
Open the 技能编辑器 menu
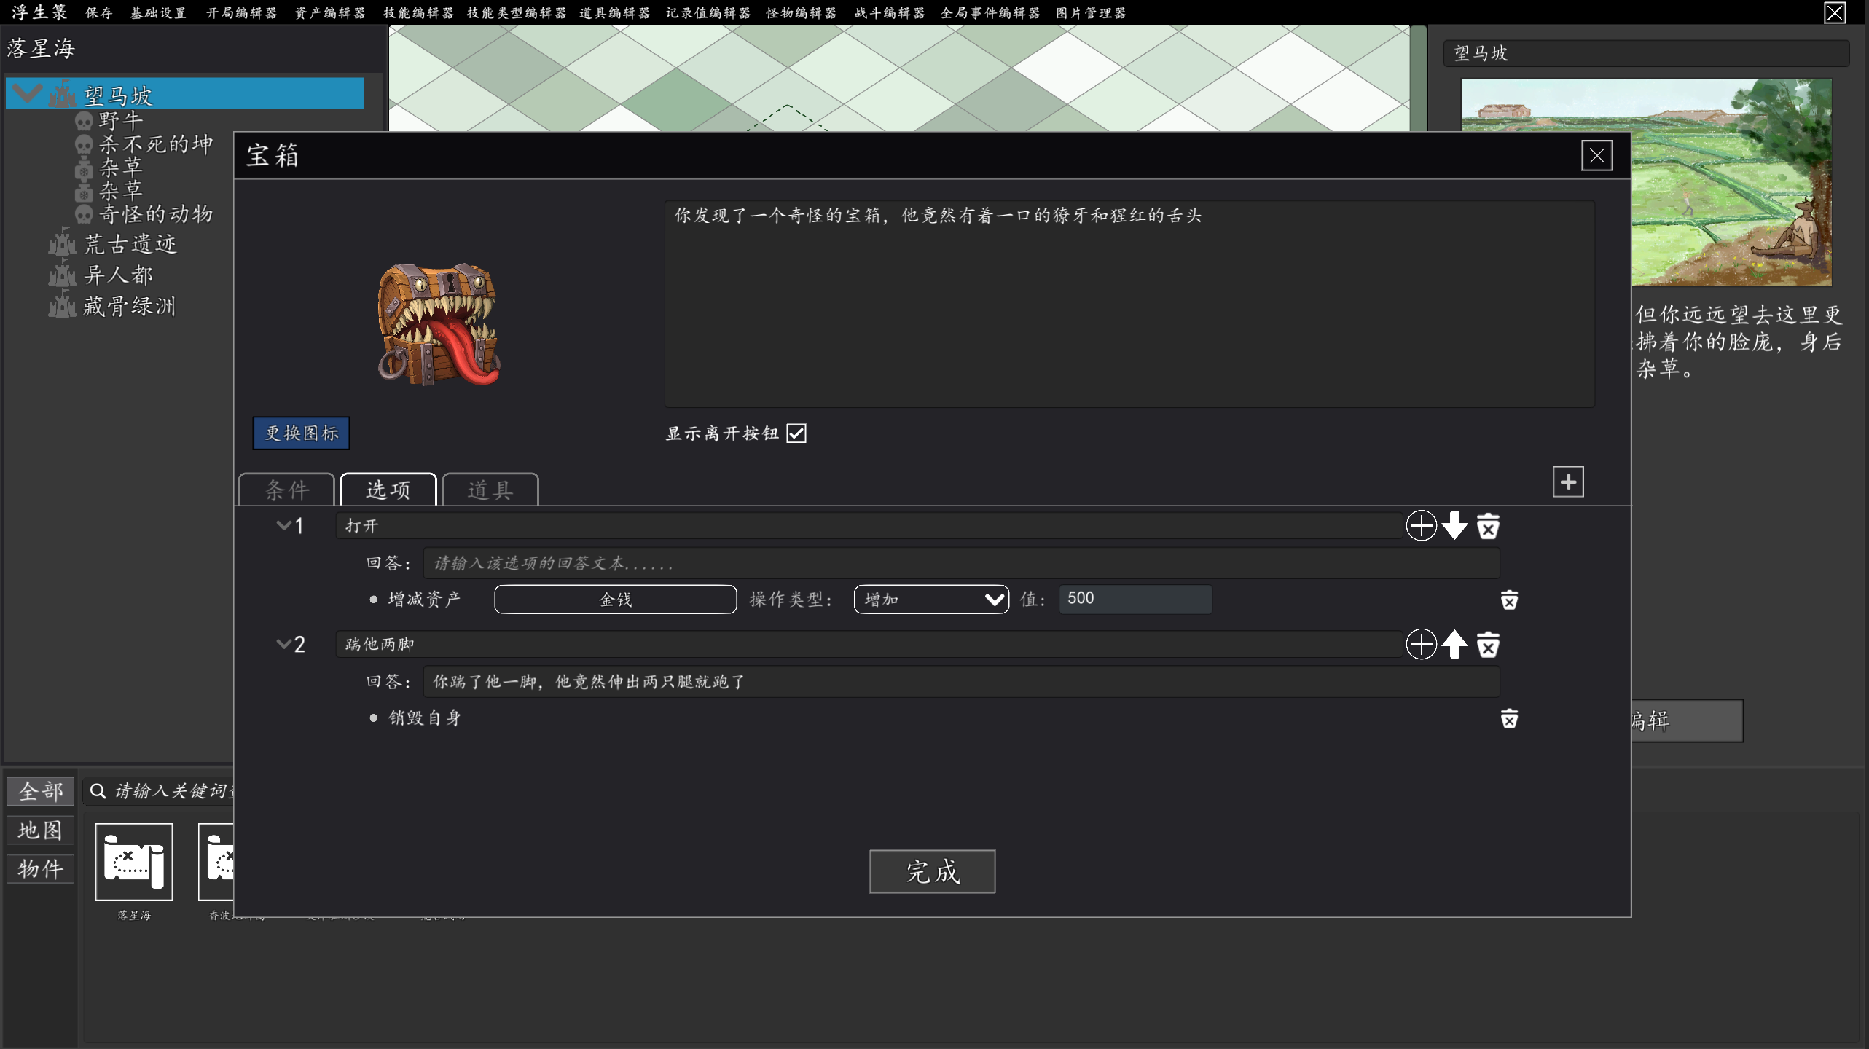(x=418, y=13)
